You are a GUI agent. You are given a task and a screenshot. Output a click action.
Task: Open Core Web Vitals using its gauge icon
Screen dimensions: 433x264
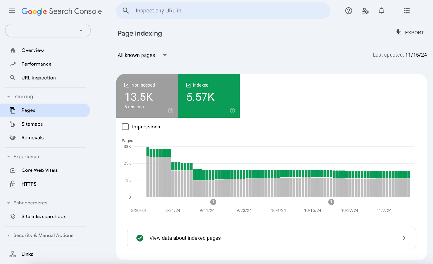pos(13,170)
